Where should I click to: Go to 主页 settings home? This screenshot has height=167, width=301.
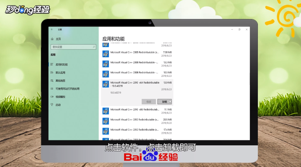click(x=58, y=39)
